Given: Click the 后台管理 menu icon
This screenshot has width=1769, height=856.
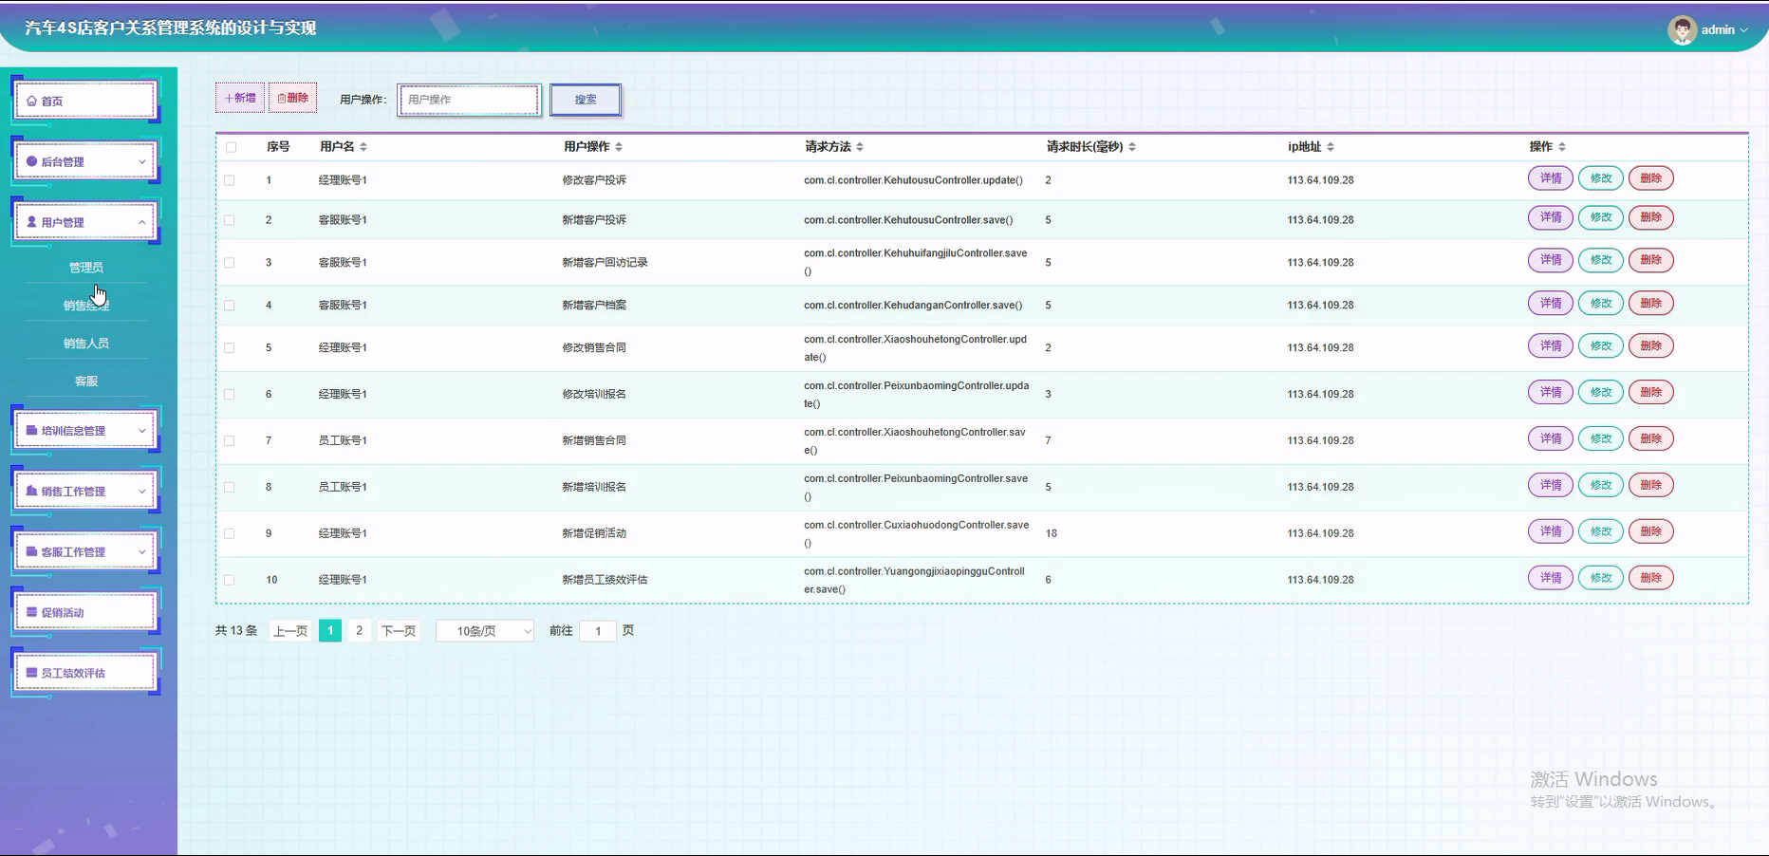Looking at the screenshot, I should 32,161.
